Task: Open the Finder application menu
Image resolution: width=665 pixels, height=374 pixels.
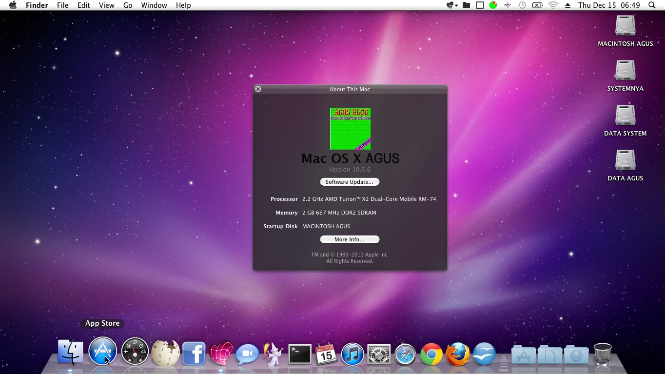Action: pyautogui.click(x=37, y=5)
